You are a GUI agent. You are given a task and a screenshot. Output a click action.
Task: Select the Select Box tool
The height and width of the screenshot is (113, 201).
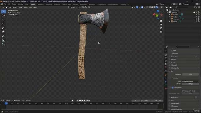coord(3,12)
